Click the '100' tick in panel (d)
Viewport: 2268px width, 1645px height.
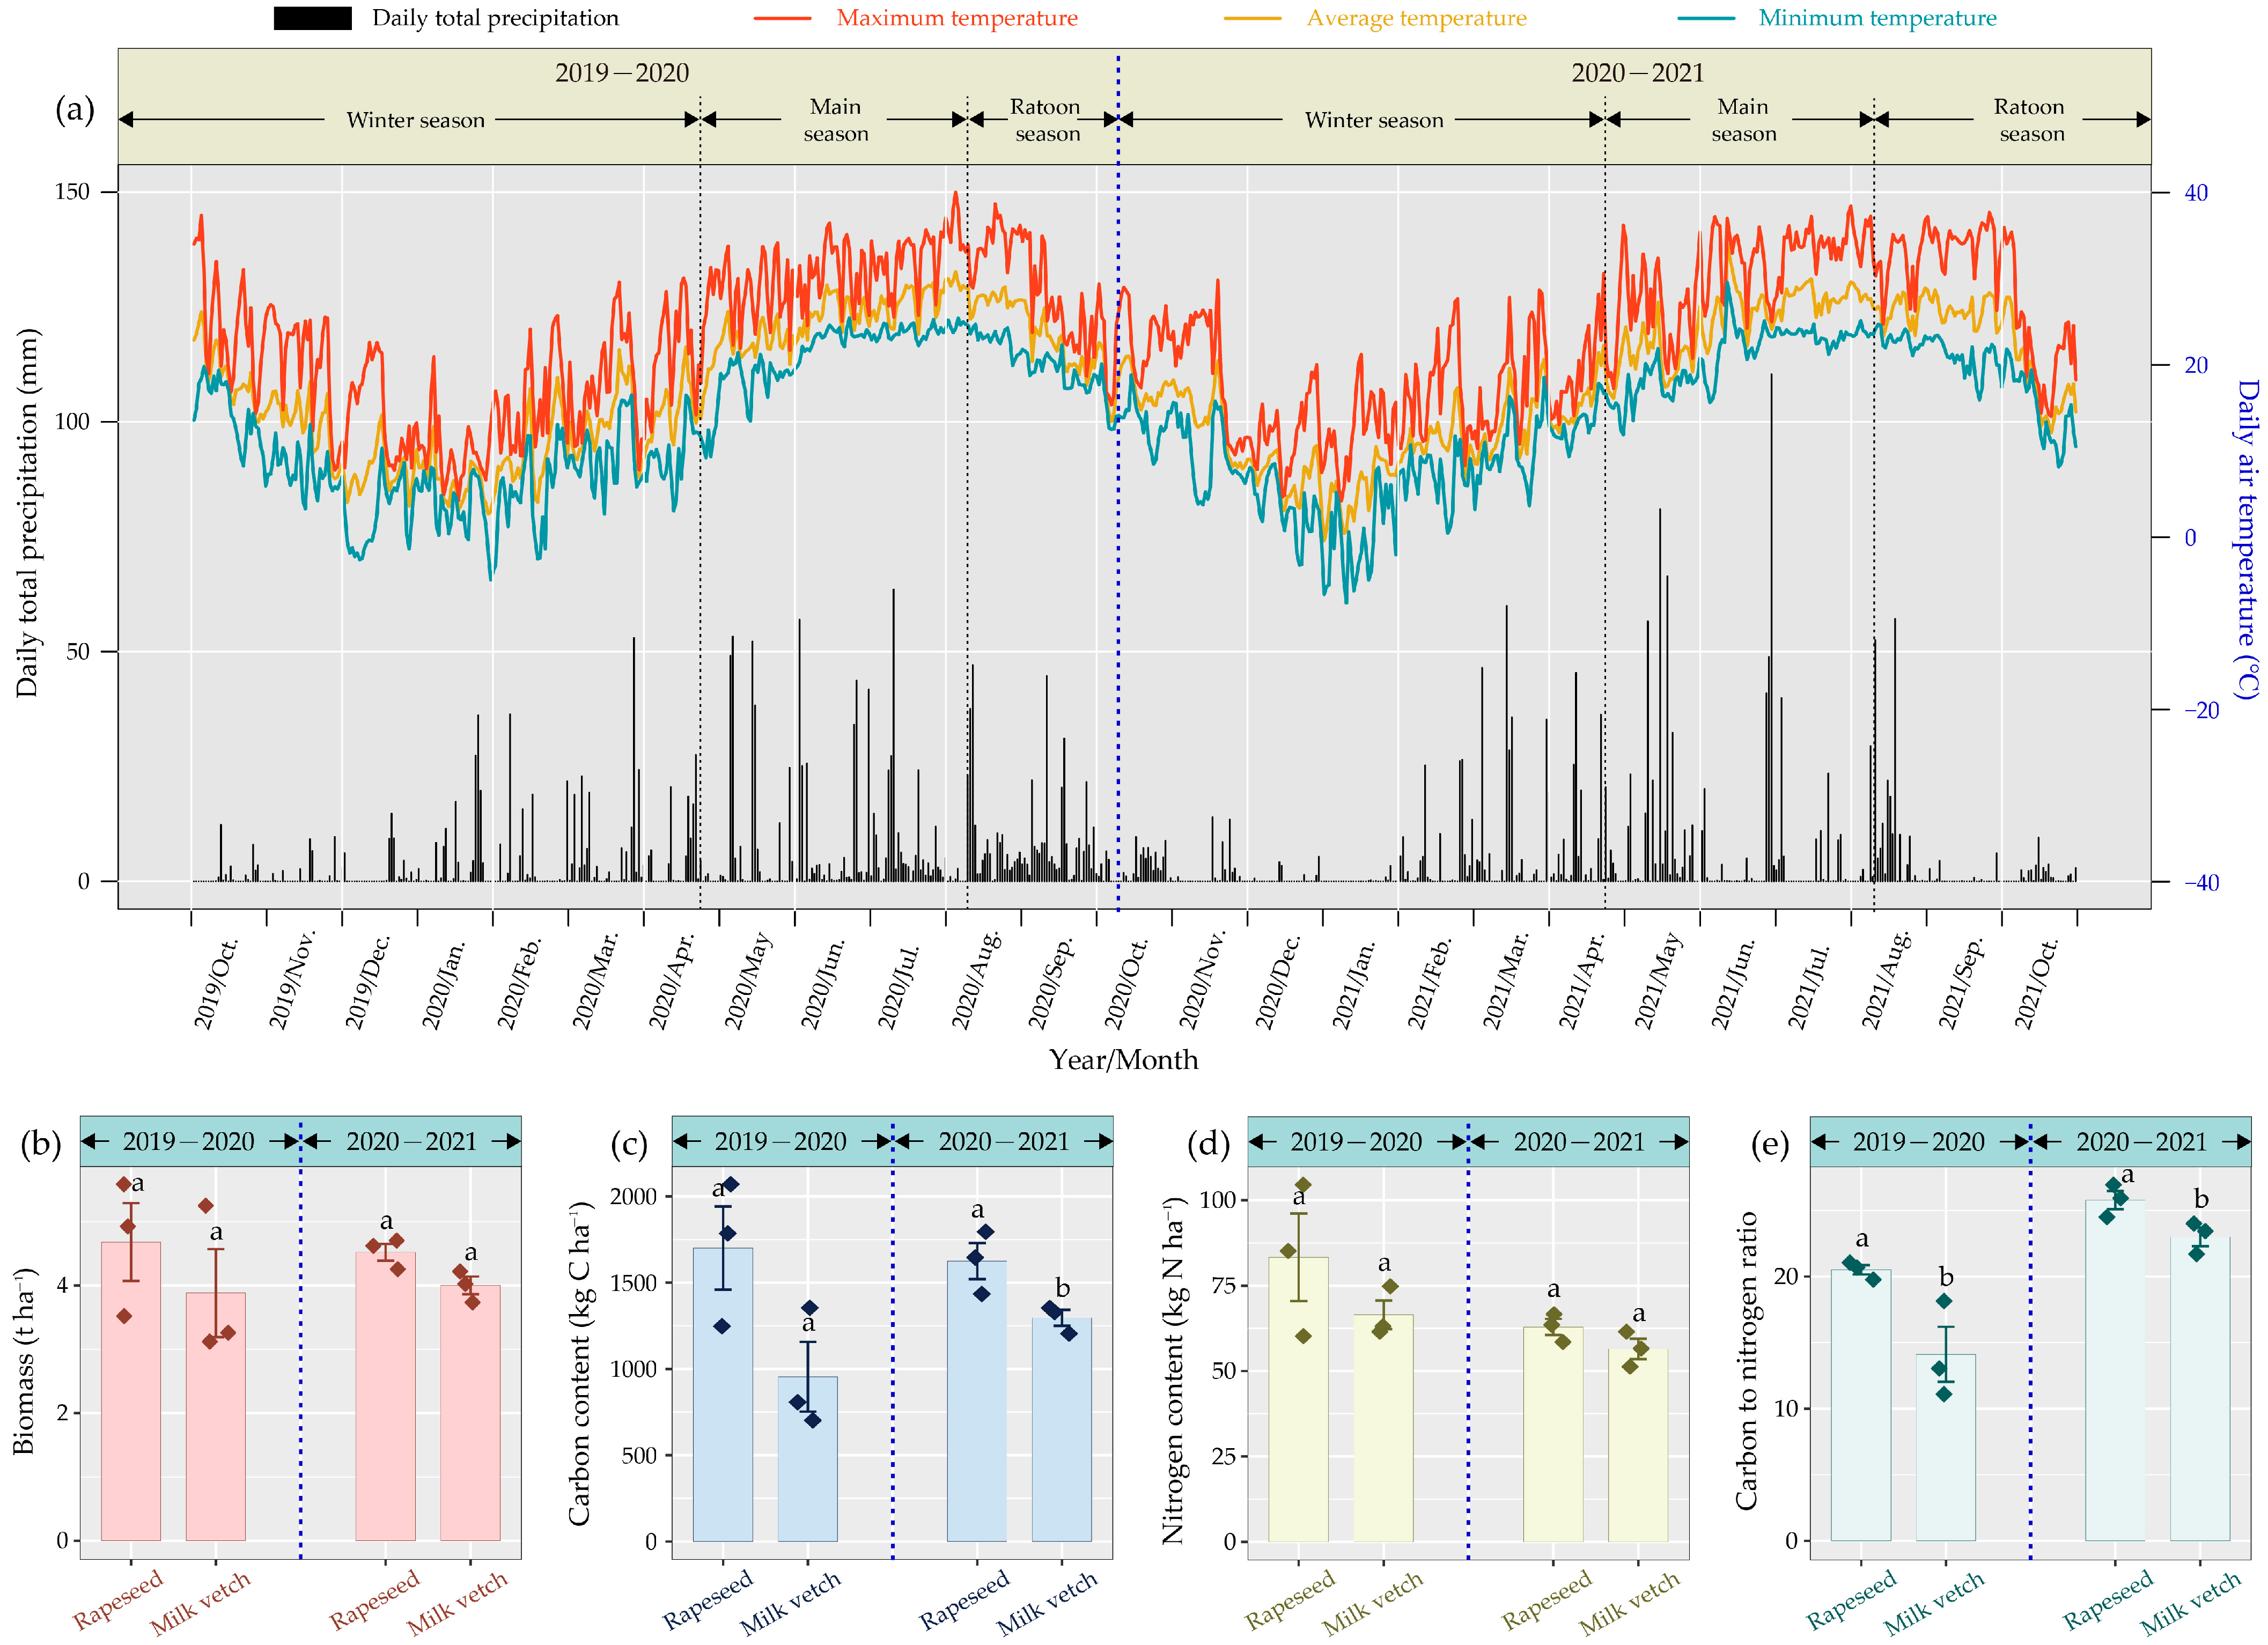pos(1217,1199)
